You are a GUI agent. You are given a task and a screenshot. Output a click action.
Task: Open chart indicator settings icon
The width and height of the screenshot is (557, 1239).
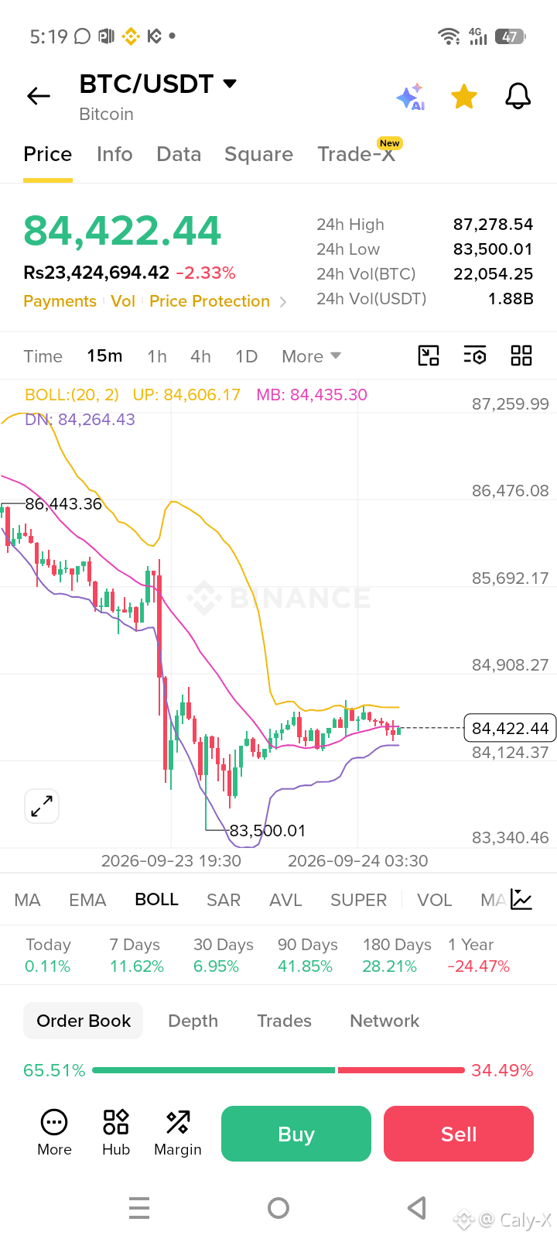coord(475,355)
